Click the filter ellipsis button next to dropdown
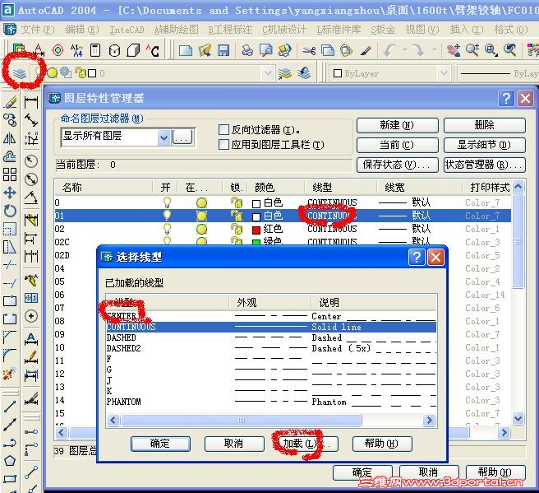Image resolution: width=539 pixels, height=493 pixels. tap(182, 137)
